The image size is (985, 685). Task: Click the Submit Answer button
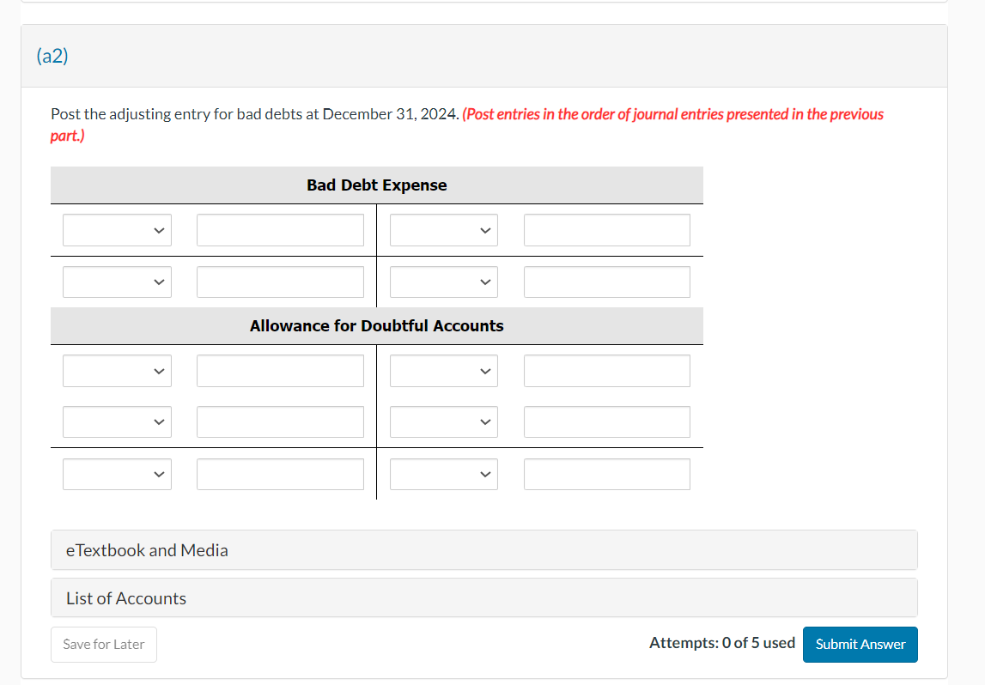[860, 645]
